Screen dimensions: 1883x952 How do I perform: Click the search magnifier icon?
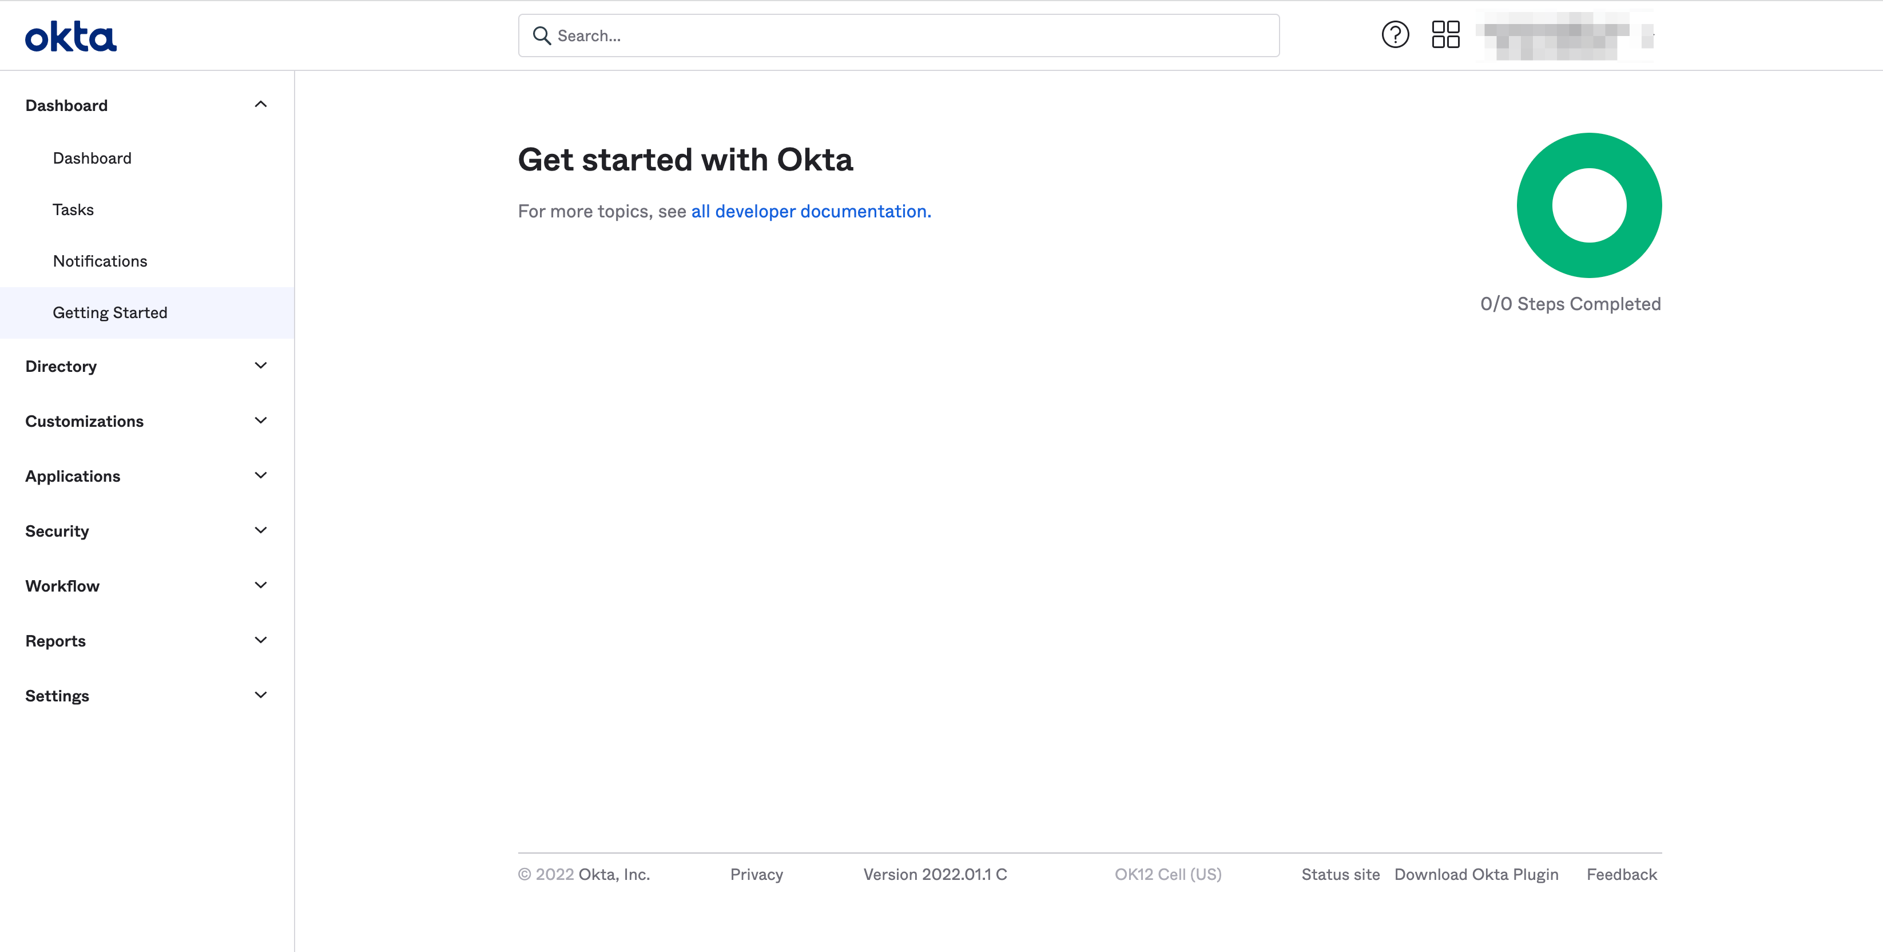(x=541, y=35)
